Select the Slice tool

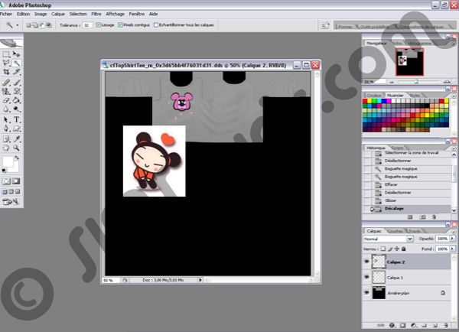pyautogui.click(x=16, y=71)
